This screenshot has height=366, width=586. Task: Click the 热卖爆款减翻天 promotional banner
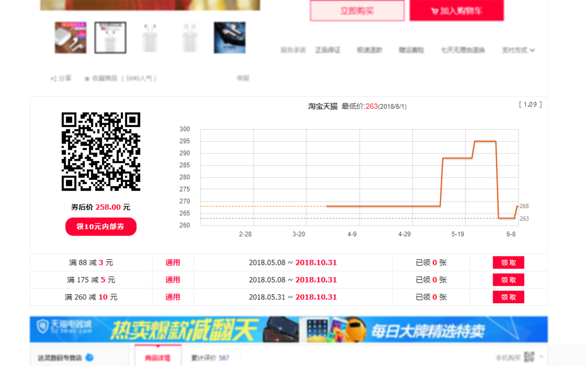(289, 329)
